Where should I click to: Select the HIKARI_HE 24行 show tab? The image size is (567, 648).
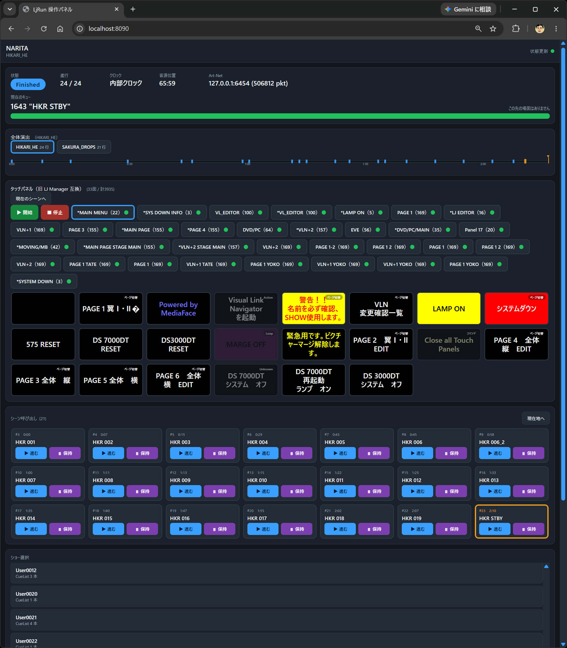click(x=32, y=147)
